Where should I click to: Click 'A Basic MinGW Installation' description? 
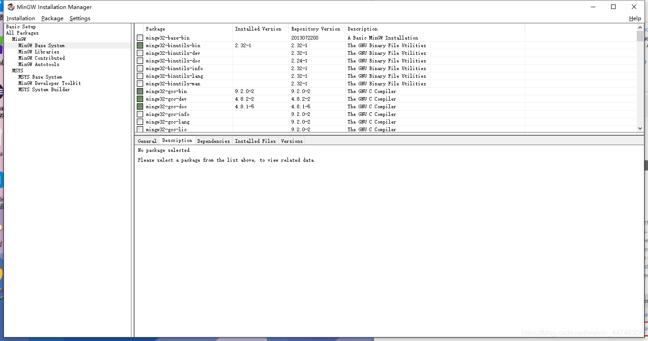click(383, 38)
